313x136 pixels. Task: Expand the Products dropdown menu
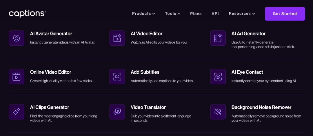pos(143,14)
